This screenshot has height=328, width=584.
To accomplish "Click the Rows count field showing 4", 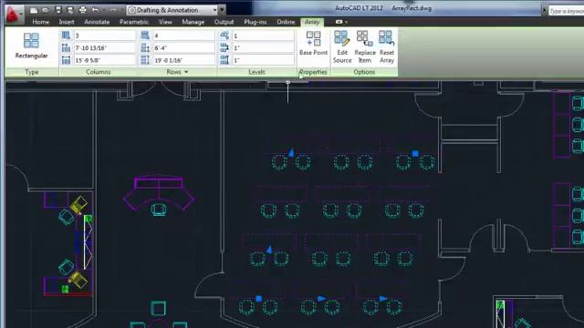I will pyautogui.click(x=183, y=36).
